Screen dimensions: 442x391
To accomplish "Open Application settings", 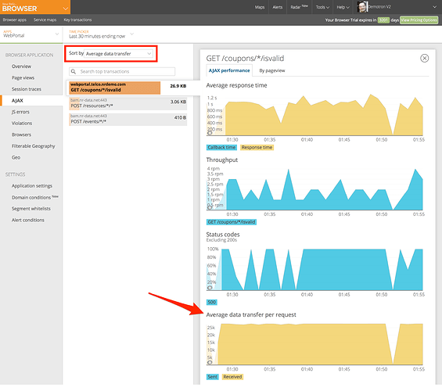I will [32, 186].
